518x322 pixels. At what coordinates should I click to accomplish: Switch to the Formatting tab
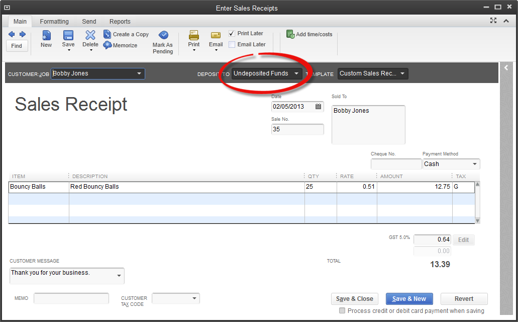point(54,22)
